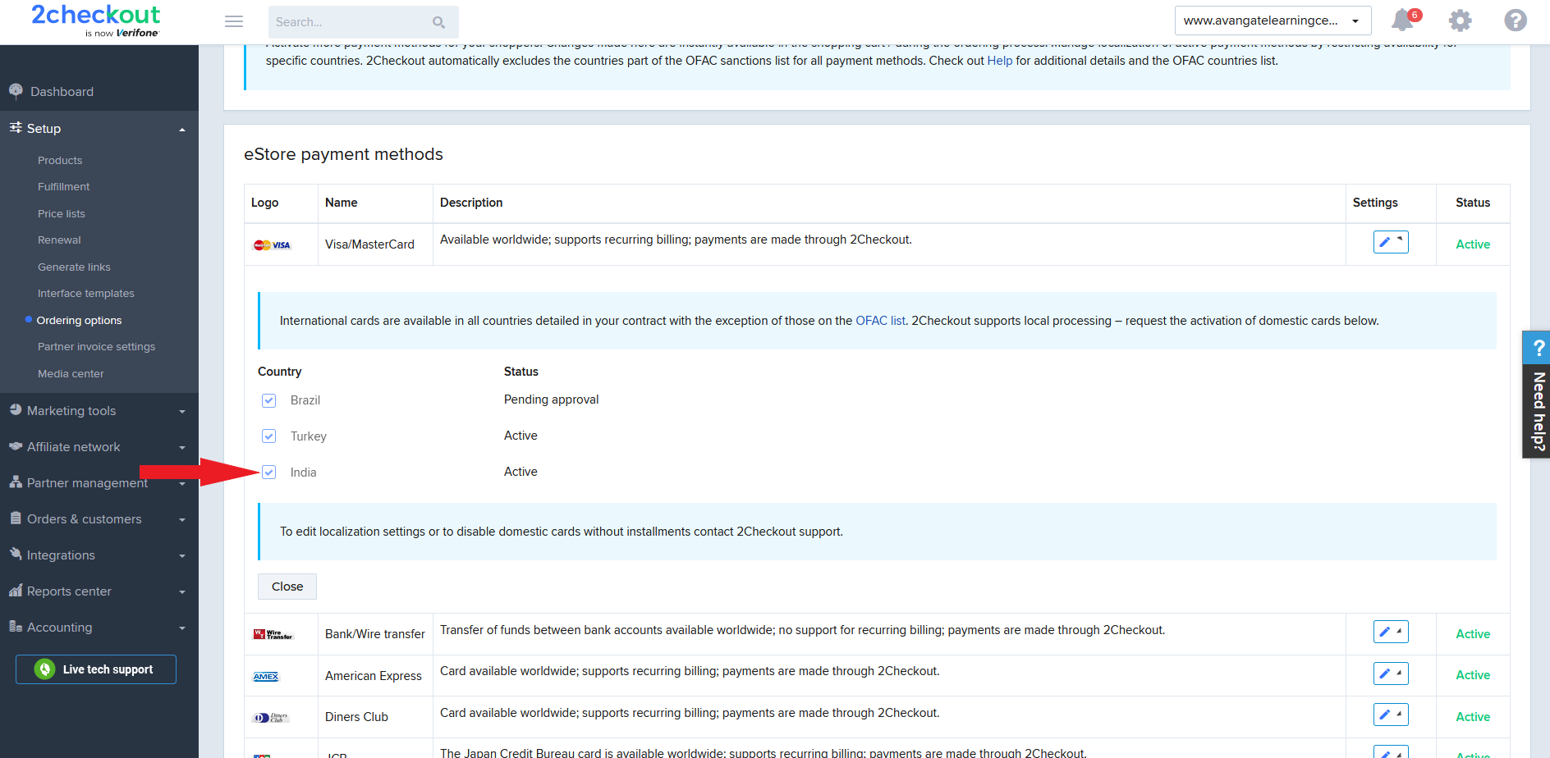Viewport: 1550px width, 758px height.
Task: Open Interface templates menu item
Action: point(86,294)
